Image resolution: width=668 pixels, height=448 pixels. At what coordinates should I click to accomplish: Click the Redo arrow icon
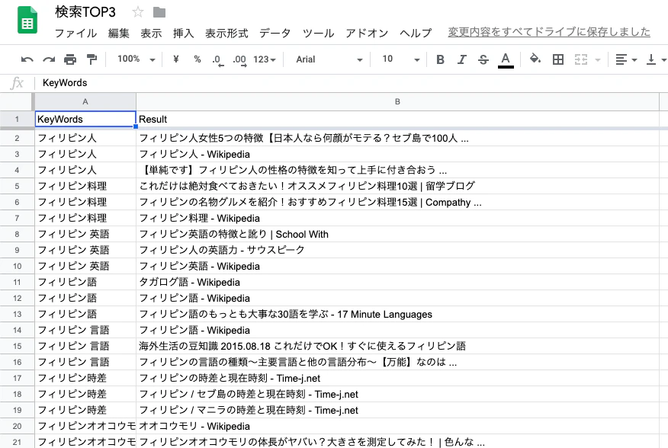point(49,59)
